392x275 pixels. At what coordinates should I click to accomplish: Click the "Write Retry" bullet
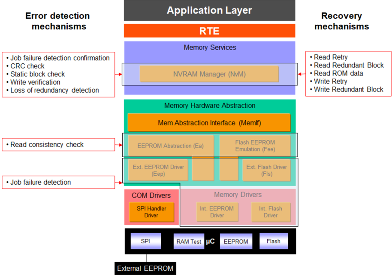(x=329, y=81)
